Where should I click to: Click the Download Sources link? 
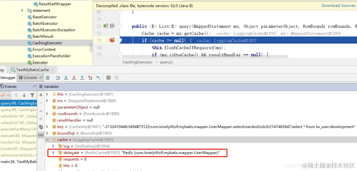[x=338, y=6]
